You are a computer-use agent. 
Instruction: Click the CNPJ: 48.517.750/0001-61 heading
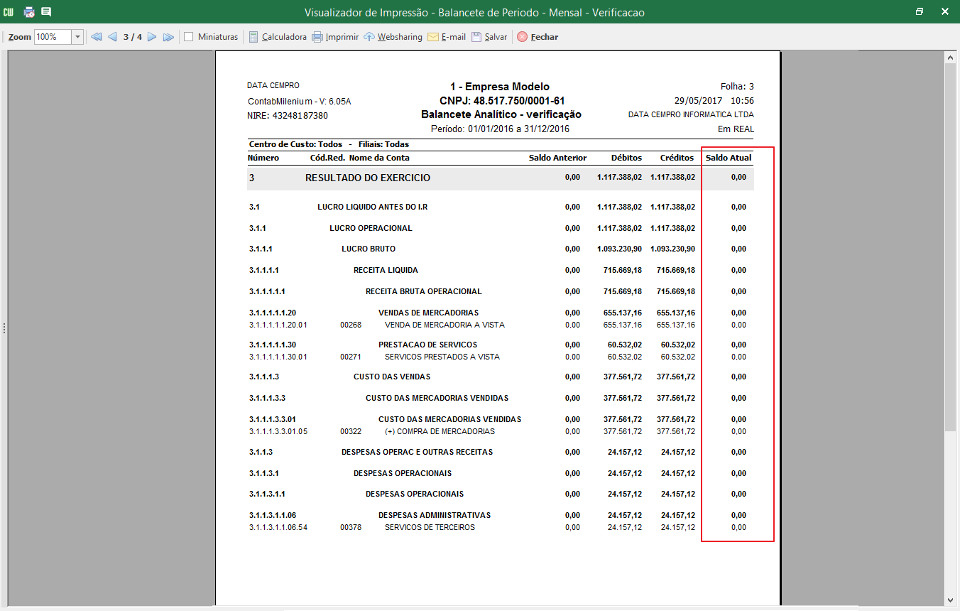pyautogui.click(x=501, y=101)
